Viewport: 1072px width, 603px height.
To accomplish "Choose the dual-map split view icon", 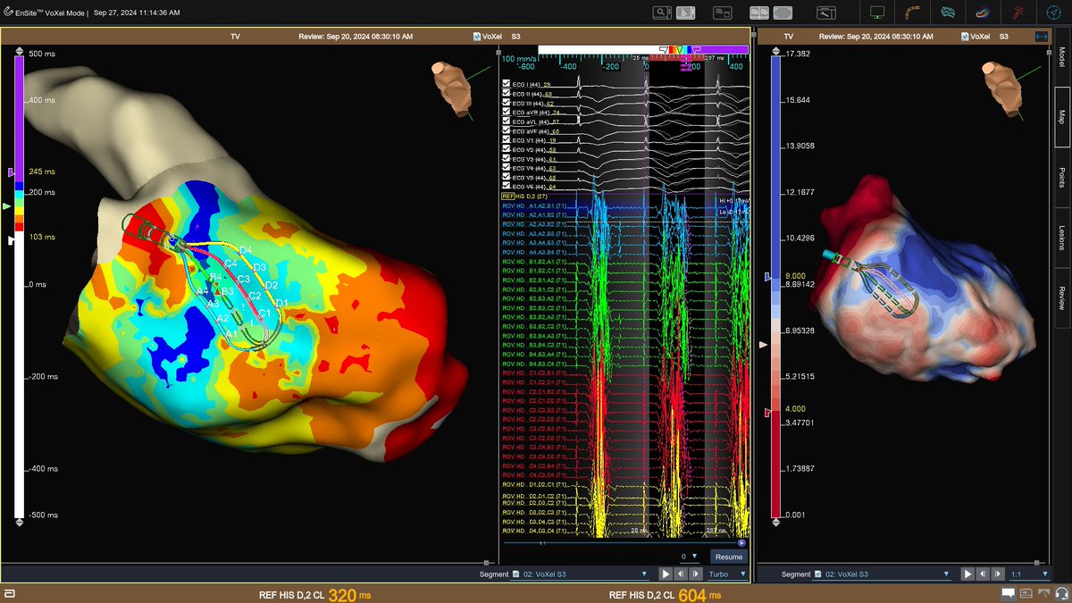I will [759, 13].
